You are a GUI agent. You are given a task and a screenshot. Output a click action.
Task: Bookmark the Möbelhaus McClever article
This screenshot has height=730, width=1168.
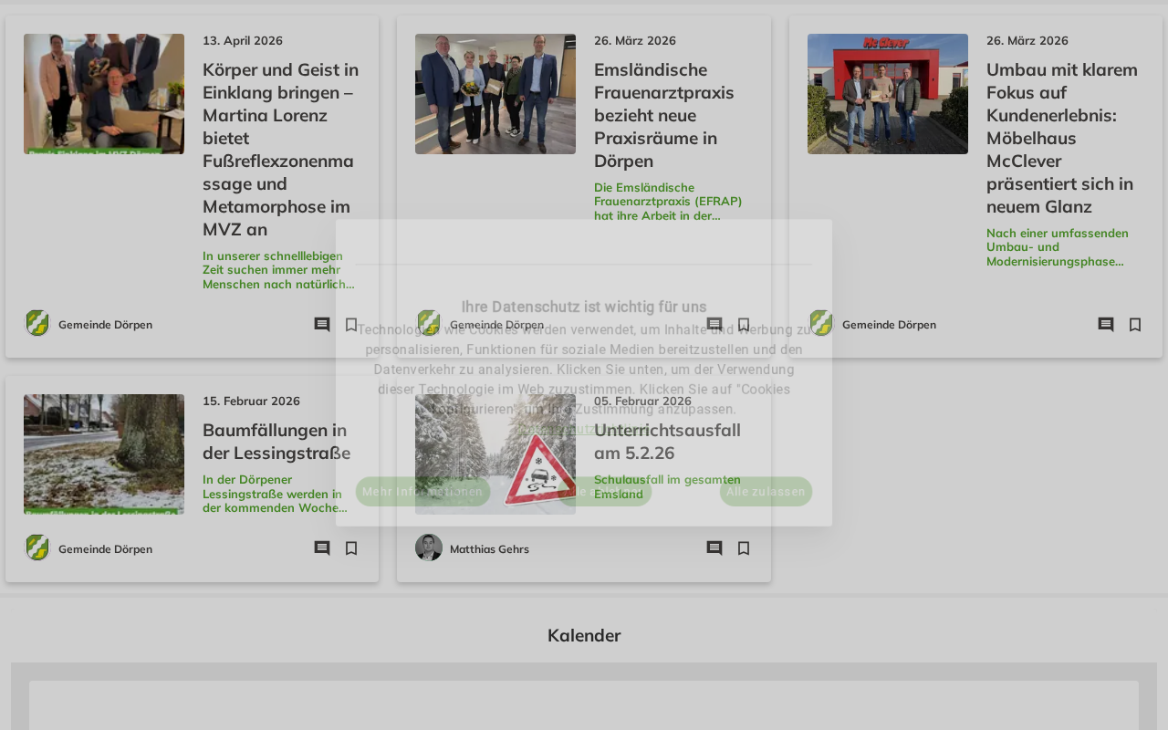click(x=1135, y=325)
